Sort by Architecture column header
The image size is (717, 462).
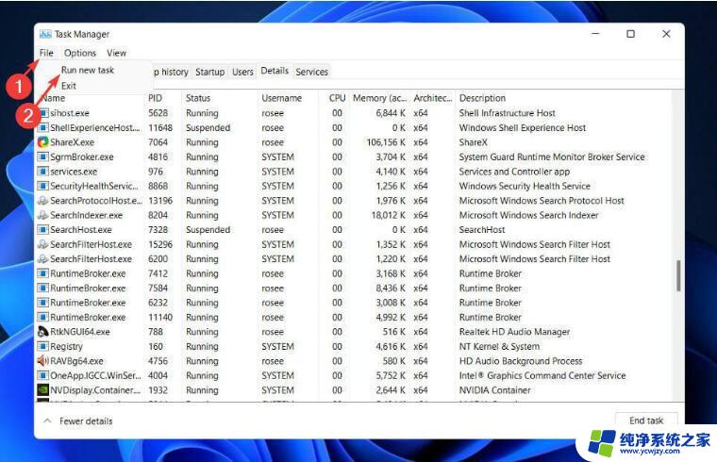pos(433,98)
